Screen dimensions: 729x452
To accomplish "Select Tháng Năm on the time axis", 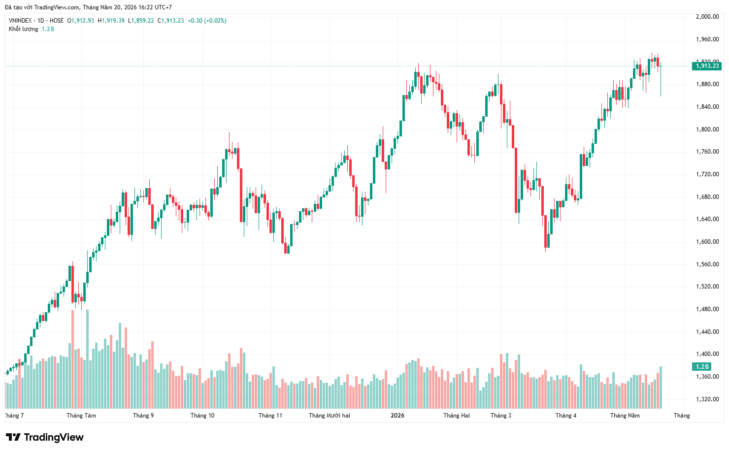I will (625, 416).
